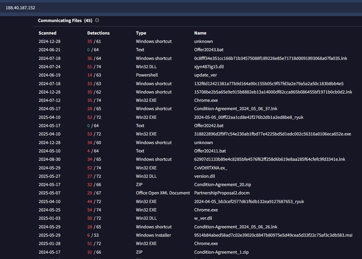Open the unknown file with 35 / 61 detections
Screen dimensions: 362x259
pyautogui.click(x=203, y=42)
